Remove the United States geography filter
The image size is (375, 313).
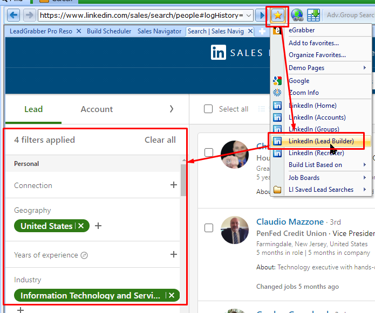click(81, 226)
